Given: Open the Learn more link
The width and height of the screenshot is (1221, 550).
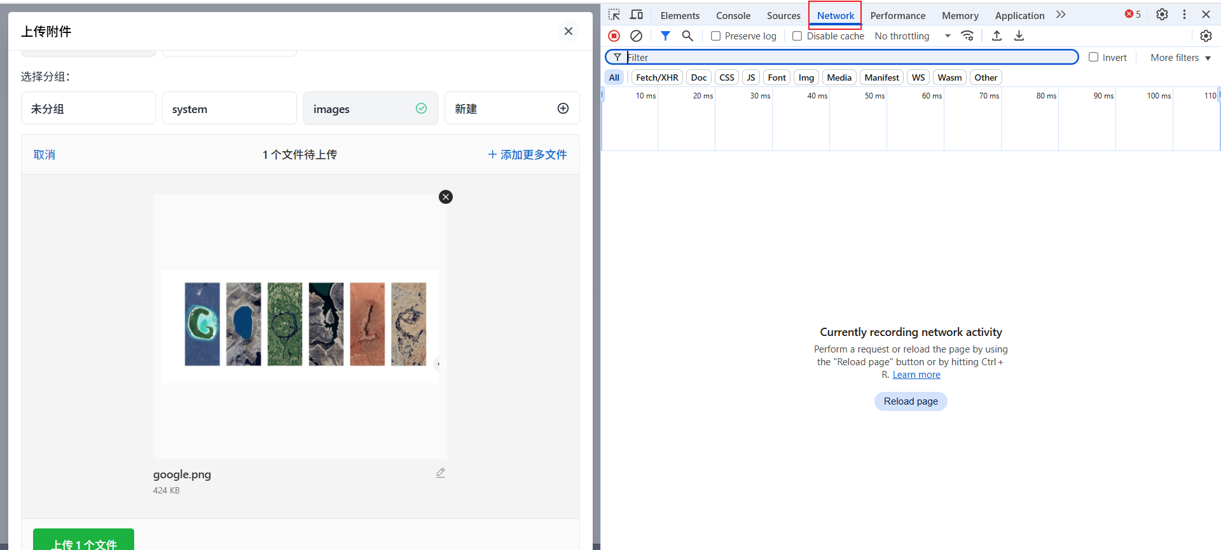Looking at the screenshot, I should point(916,375).
